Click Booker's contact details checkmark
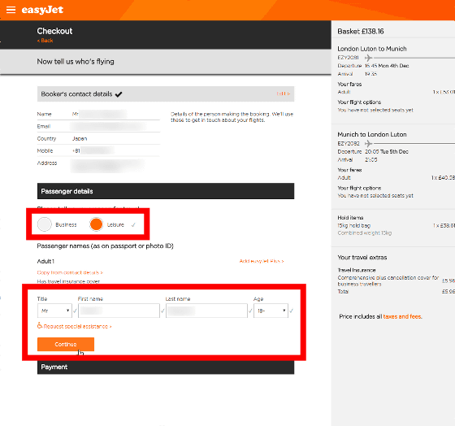Viewport: 455px width, 426px height. click(x=119, y=94)
